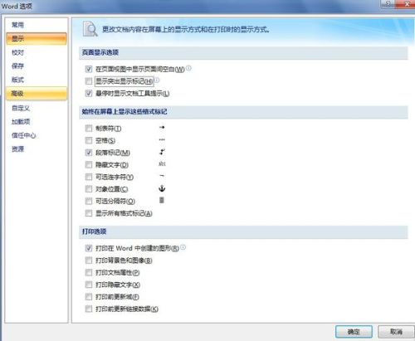Enable 可选分隔符(O) optional breaks checkbox
The width and height of the screenshot is (415, 341).
pos(89,201)
